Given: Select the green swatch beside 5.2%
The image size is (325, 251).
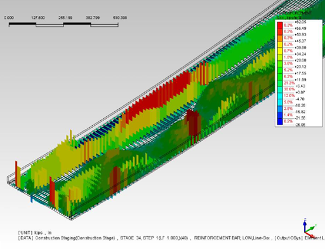Looking at the screenshot, I should pos(280,70).
